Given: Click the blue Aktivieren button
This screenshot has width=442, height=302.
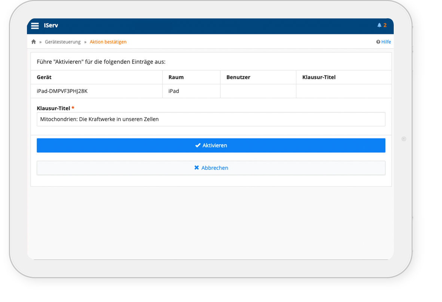Looking at the screenshot, I should (x=211, y=145).
